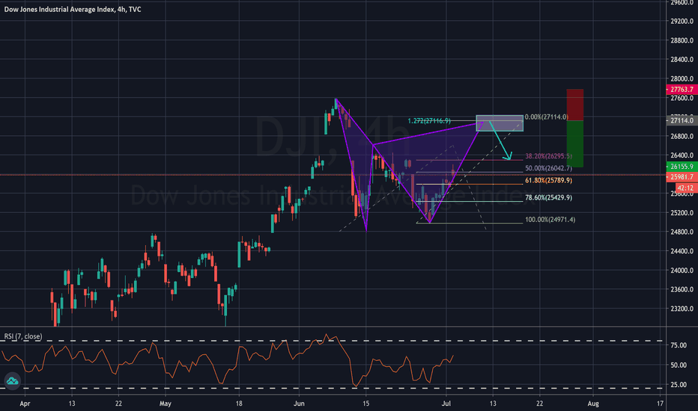Click the 24000.0 price scale value
Viewport: 698px width, 411px height.
[x=682, y=271]
